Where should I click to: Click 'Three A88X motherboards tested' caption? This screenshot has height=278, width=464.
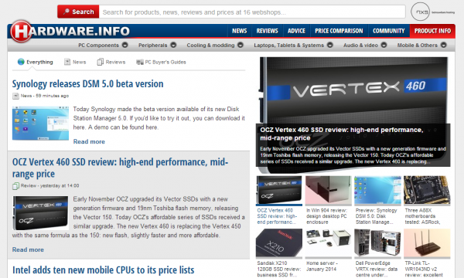click(422, 216)
